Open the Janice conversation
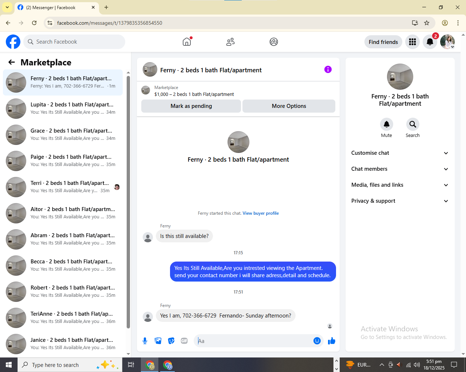Screen dimensions: 466x372 click(x=63, y=344)
